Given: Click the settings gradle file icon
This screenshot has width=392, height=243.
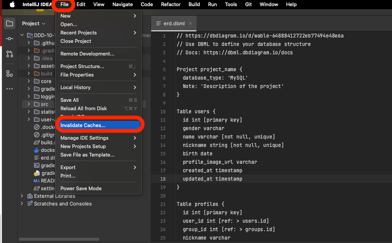Looking at the screenshot, I should [x=37, y=188].
